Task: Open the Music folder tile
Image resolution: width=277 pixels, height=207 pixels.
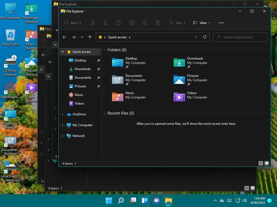Action: point(129,97)
